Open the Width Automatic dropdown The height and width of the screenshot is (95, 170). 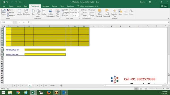79,10
